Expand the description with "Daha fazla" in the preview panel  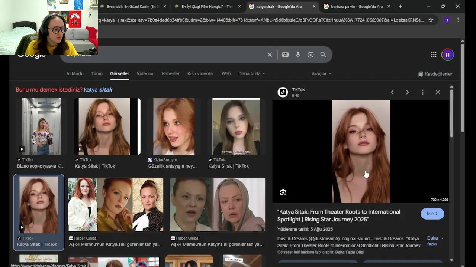(x=435, y=241)
